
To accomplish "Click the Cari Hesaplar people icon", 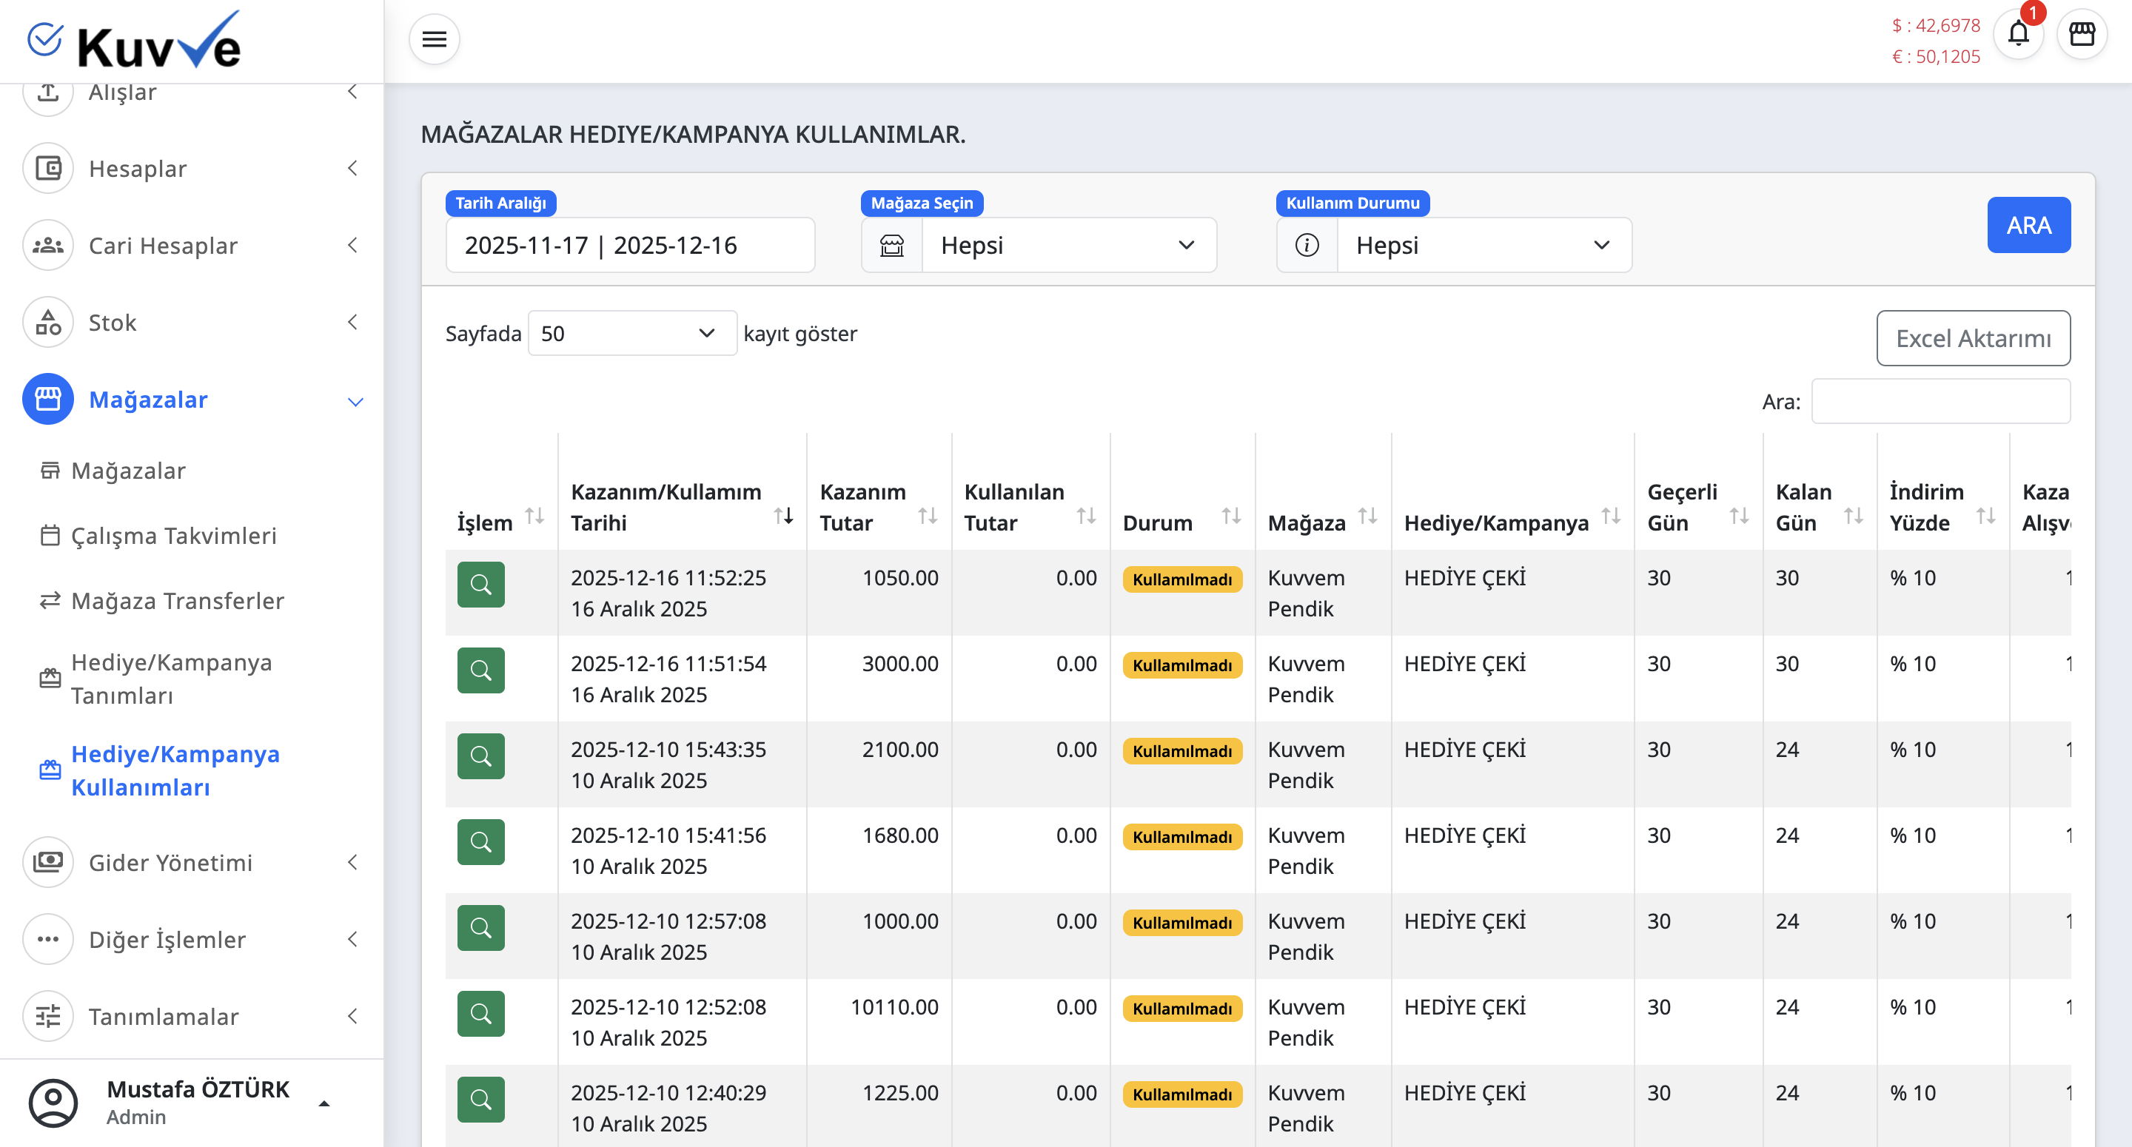I will coord(48,245).
